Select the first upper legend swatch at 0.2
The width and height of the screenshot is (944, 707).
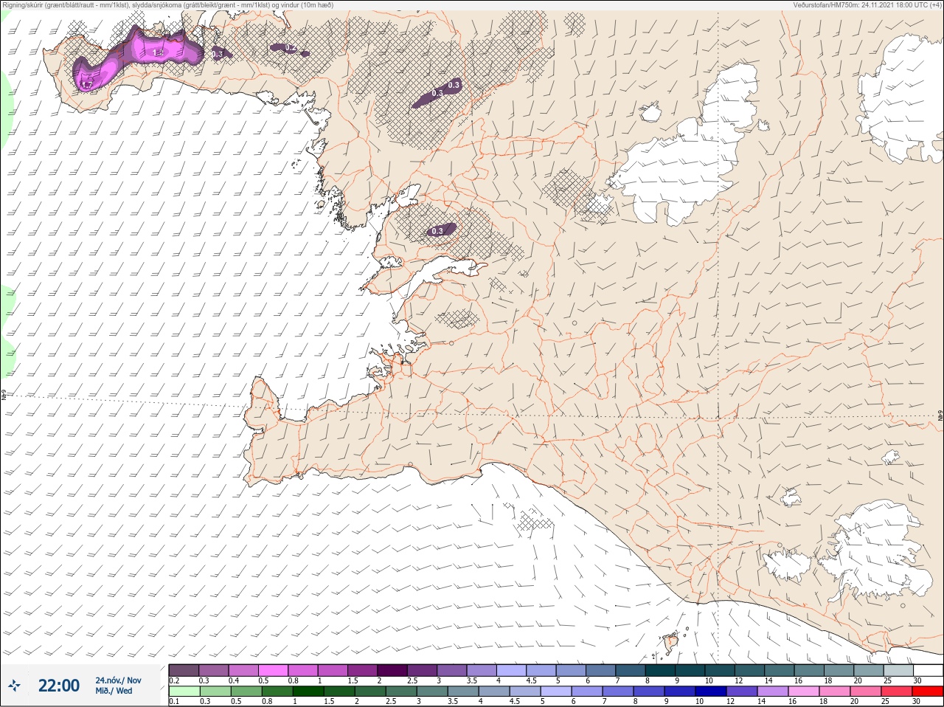point(184,670)
